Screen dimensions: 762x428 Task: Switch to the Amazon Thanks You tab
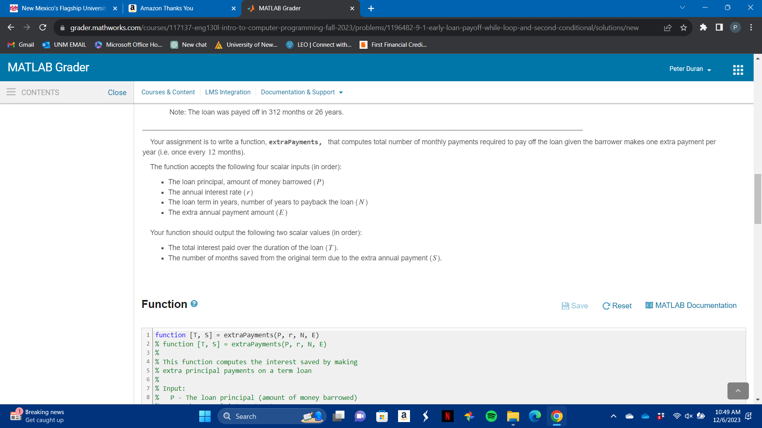[x=167, y=8]
